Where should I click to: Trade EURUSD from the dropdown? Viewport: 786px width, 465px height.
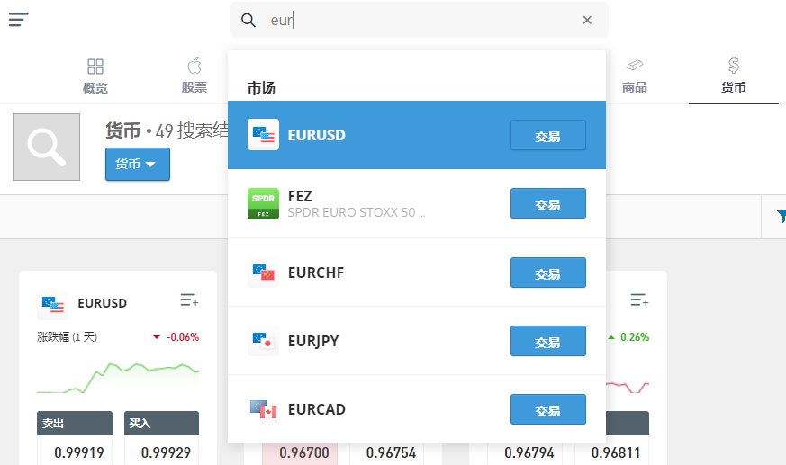tap(548, 135)
